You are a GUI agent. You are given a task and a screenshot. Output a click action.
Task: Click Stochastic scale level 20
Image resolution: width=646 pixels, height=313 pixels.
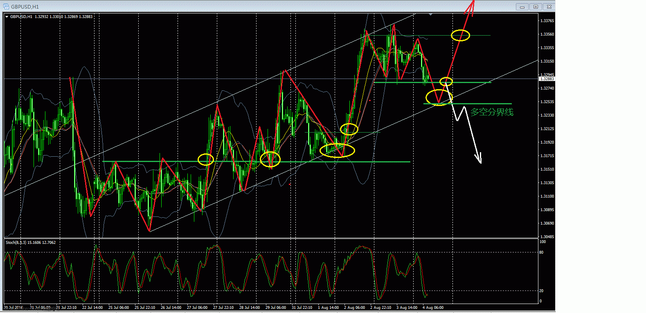tap(541, 290)
